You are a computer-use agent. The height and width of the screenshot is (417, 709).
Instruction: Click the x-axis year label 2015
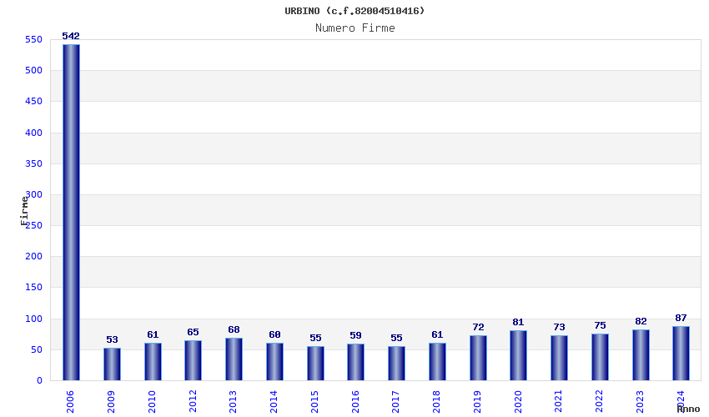pyautogui.click(x=314, y=402)
